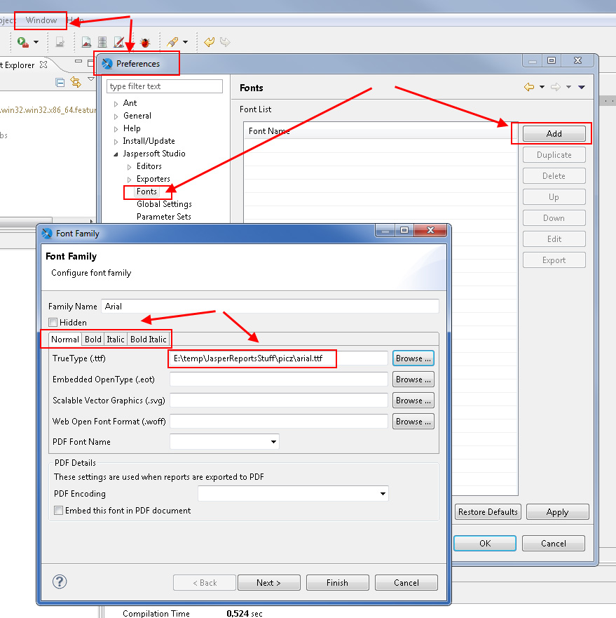
Task: Open the Window menu
Action: click(41, 20)
